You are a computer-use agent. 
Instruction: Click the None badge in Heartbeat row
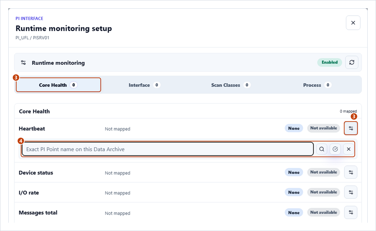pyautogui.click(x=294, y=128)
